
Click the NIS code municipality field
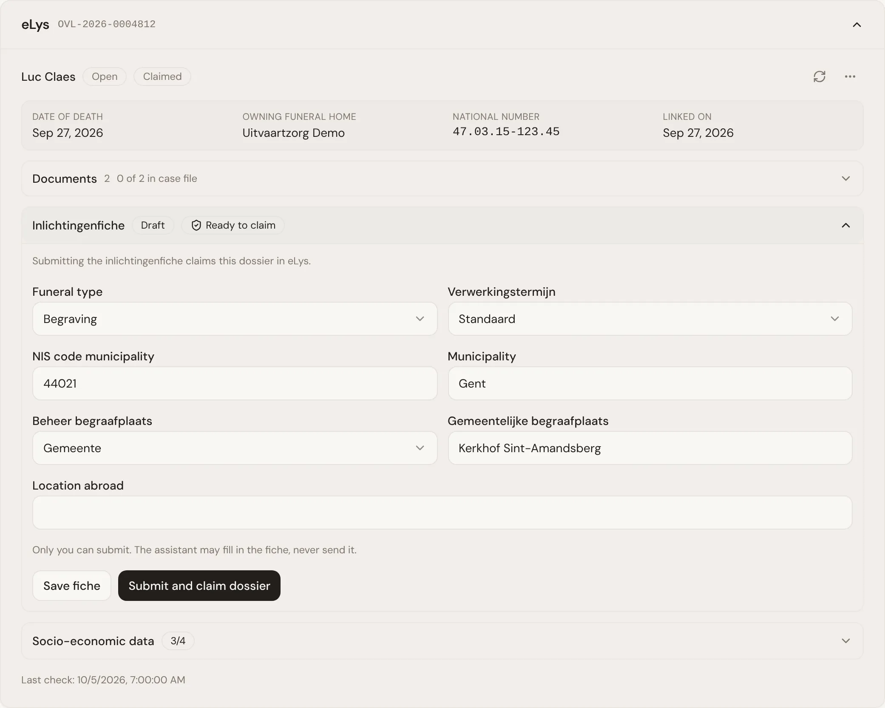235,383
